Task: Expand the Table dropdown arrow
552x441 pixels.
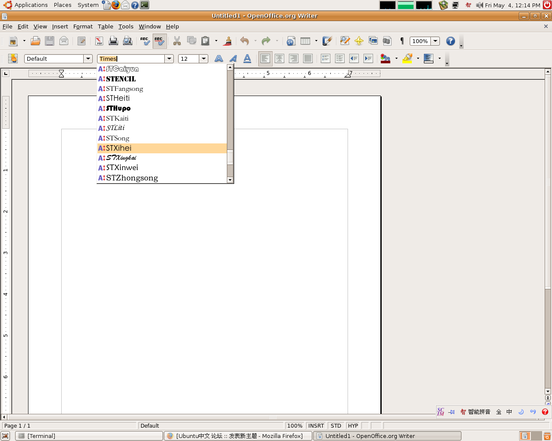Action: point(316,41)
